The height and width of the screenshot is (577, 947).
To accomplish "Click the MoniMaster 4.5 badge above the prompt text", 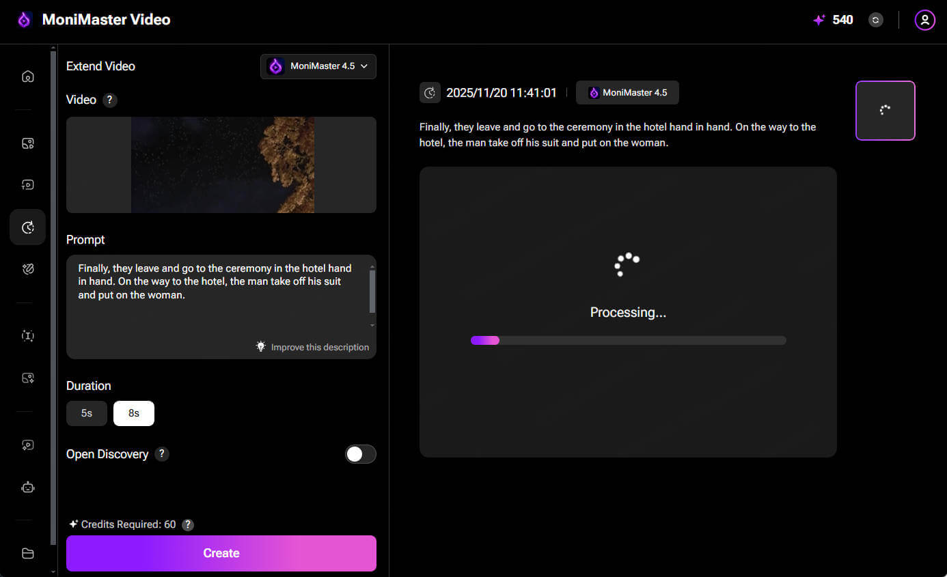I will (x=627, y=92).
